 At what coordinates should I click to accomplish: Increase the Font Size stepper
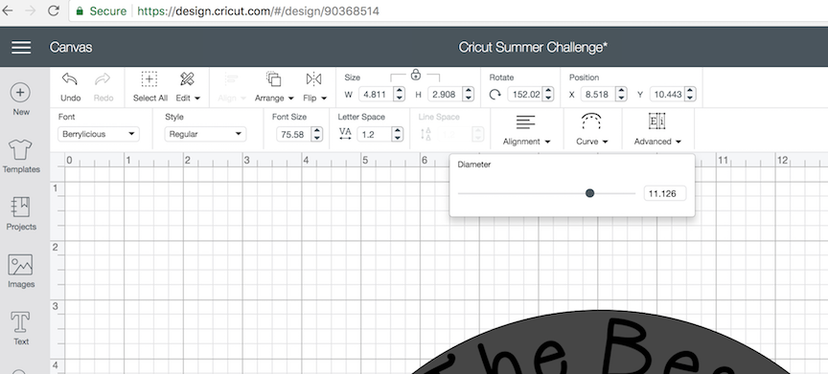[317, 131]
